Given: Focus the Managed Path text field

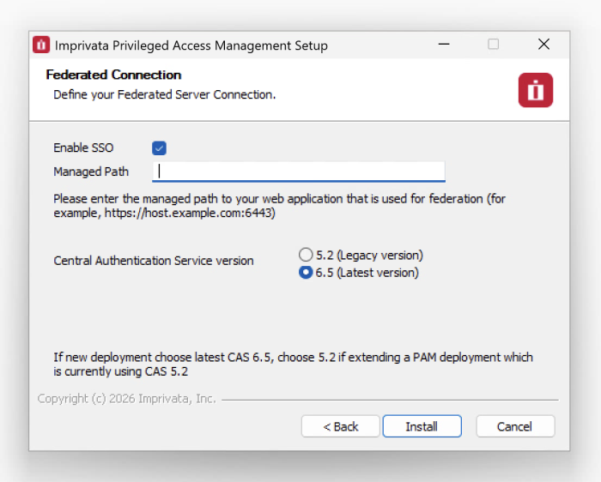Looking at the screenshot, I should [x=298, y=171].
